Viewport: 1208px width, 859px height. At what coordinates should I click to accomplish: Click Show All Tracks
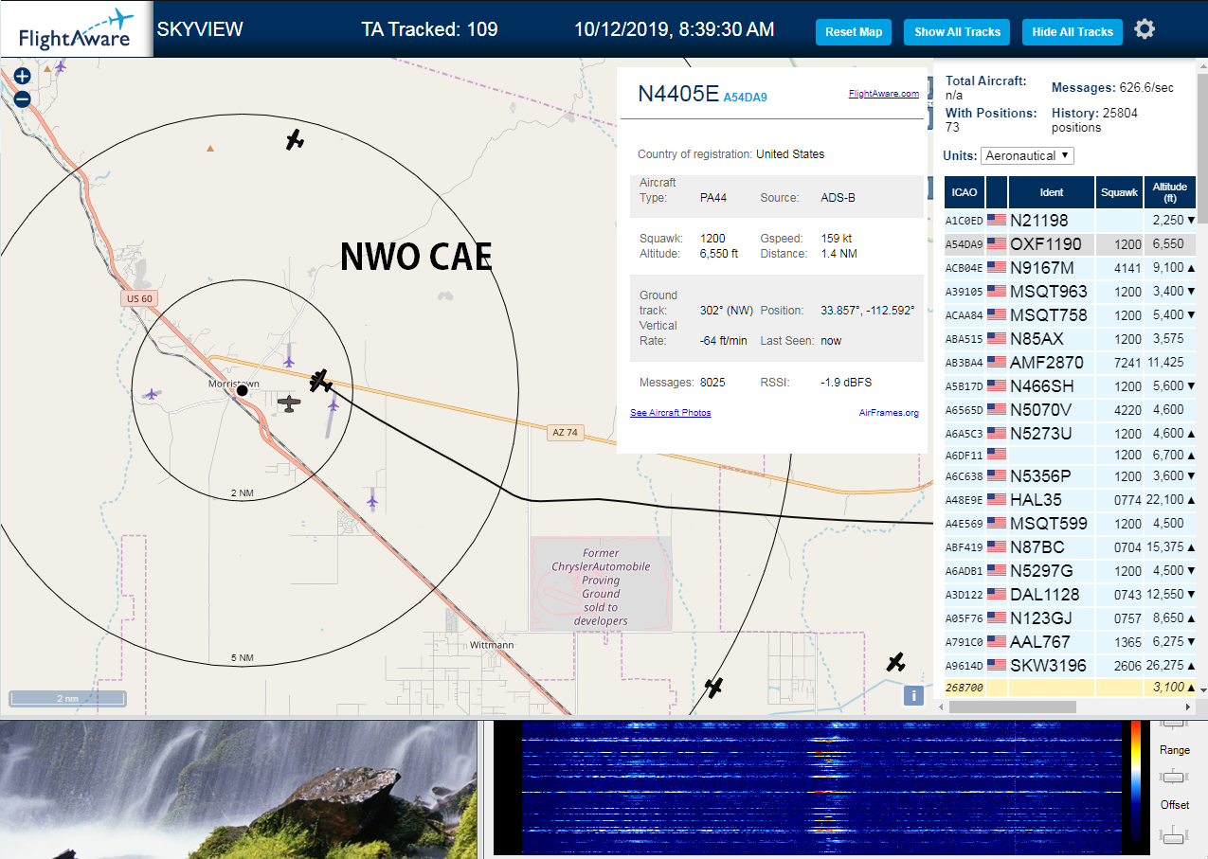pos(957,31)
